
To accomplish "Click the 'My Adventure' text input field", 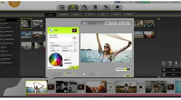I will (61, 39).
